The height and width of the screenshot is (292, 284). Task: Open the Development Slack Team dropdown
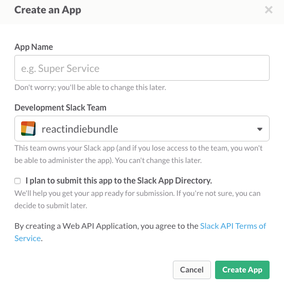142,129
